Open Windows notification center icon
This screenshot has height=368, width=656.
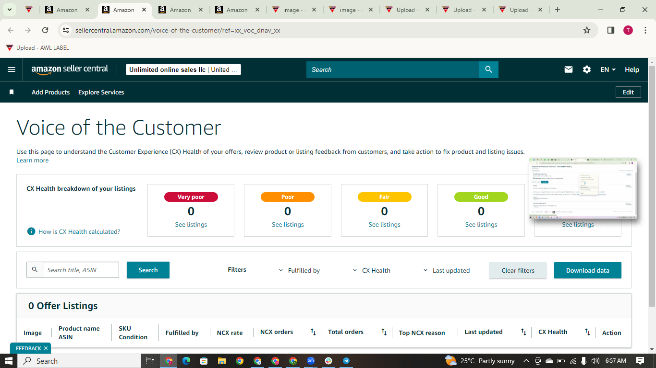(640, 361)
